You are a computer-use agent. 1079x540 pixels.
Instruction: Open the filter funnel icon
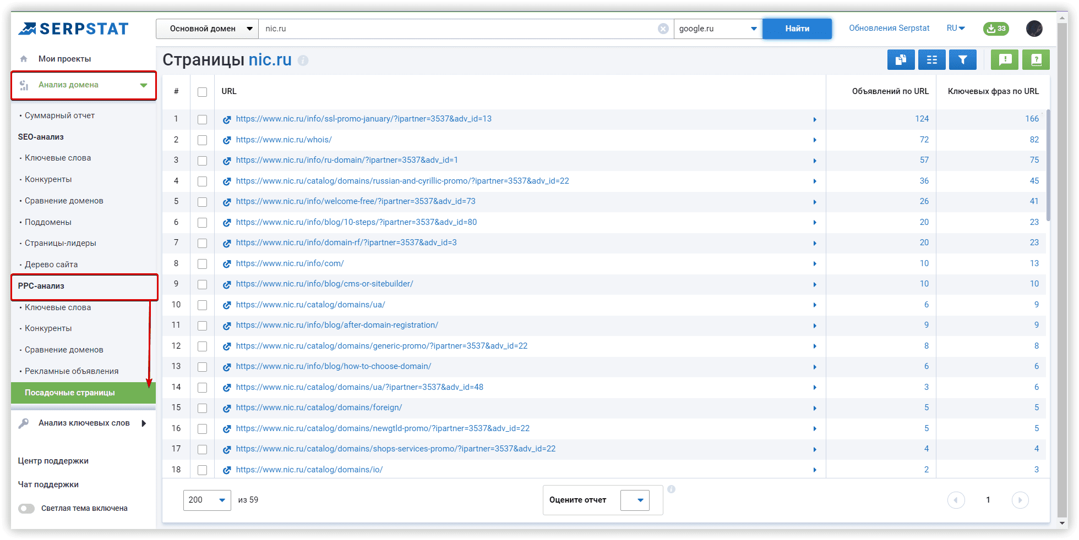tap(963, 59)
